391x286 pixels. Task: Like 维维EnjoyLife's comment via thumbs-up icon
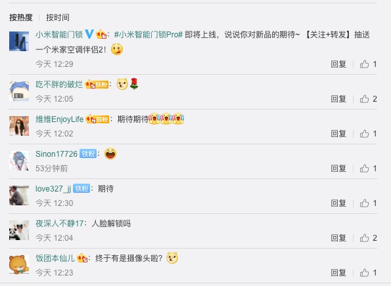(x=364, y=134)
